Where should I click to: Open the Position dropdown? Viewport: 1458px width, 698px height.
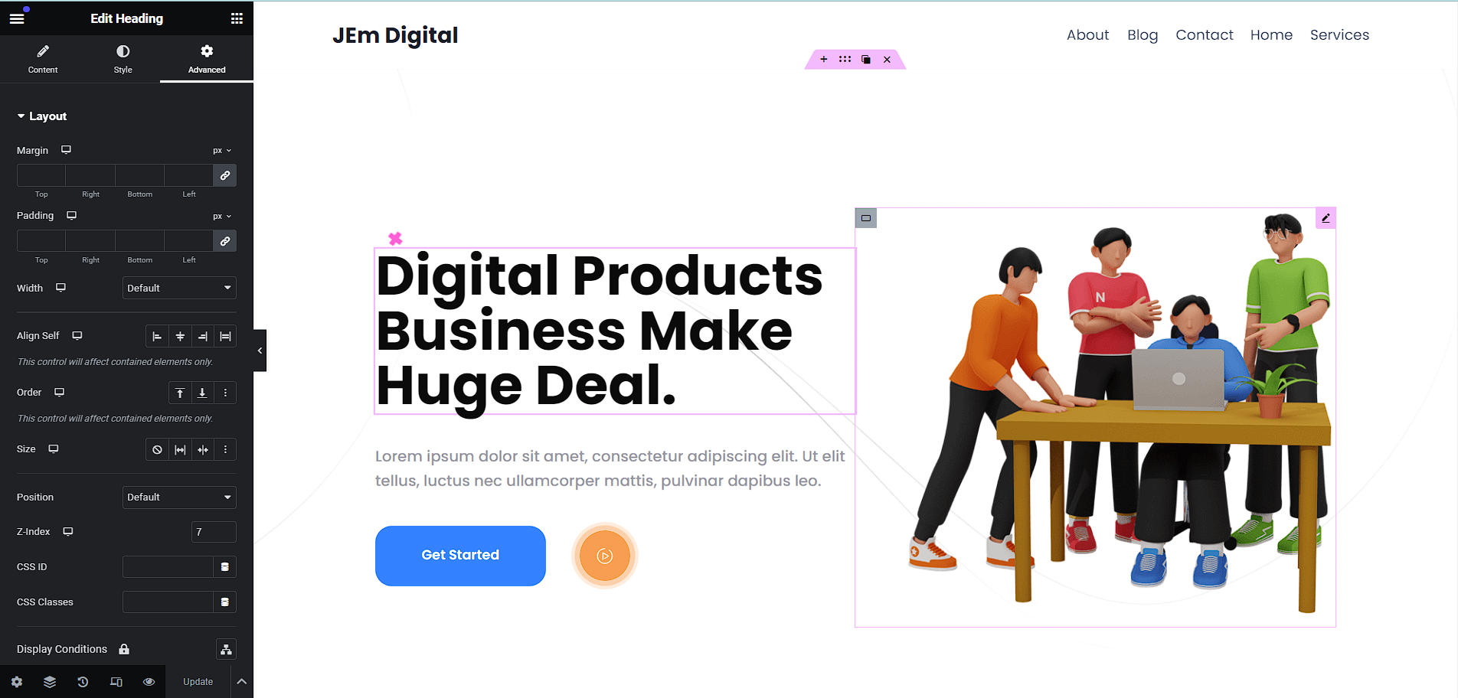[x=179, y=497]
